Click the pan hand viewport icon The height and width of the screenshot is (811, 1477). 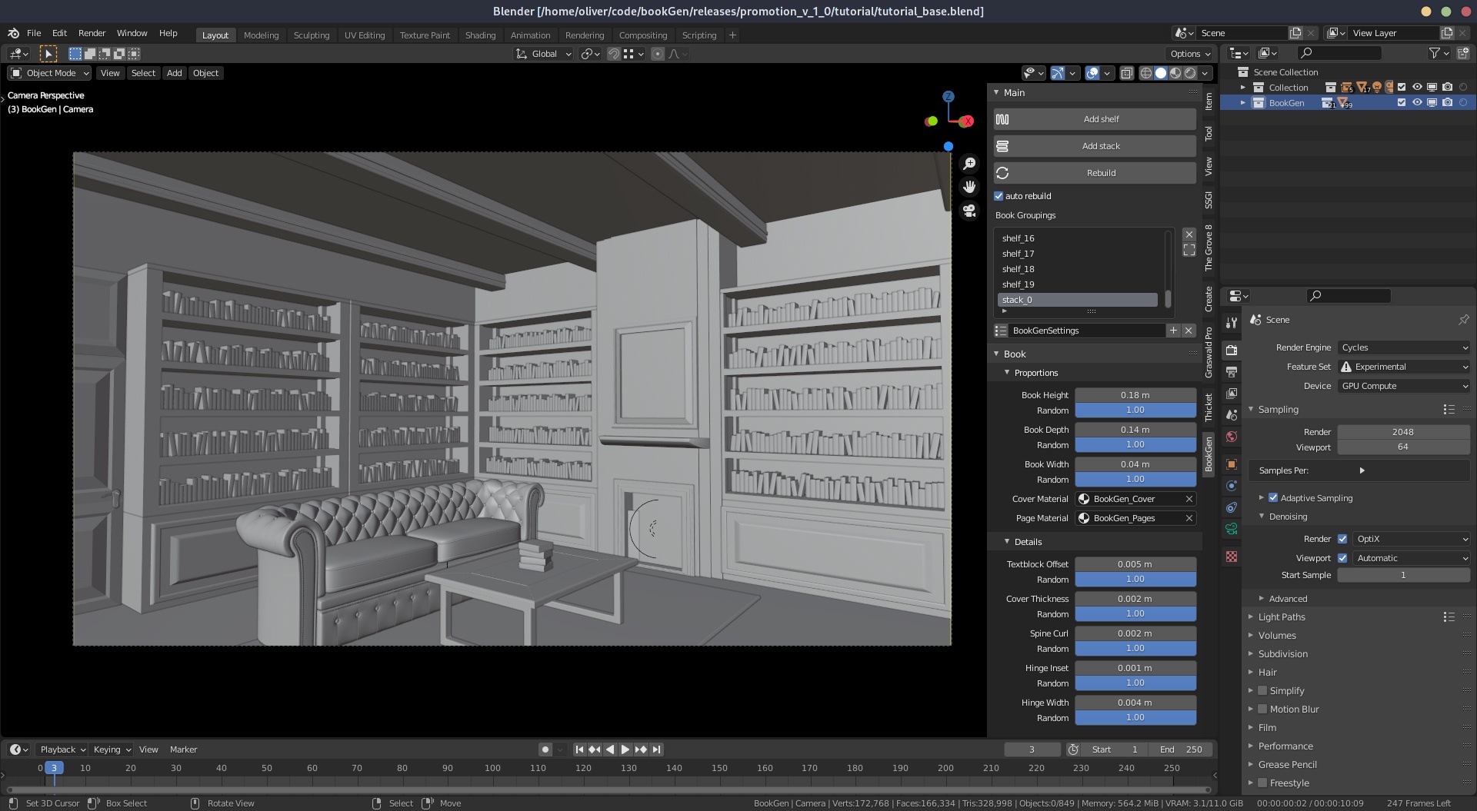click(x=969, y=187)
